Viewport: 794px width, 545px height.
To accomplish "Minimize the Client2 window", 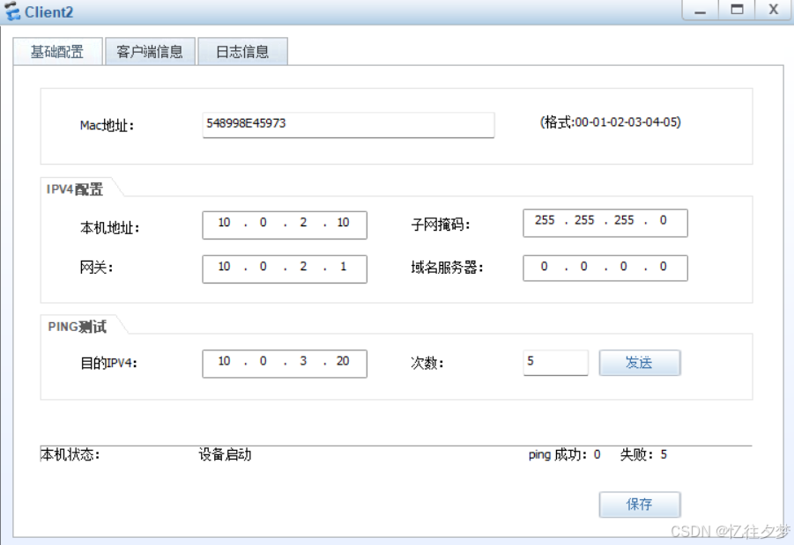I will pyautogui.click(x=701, y=10).
